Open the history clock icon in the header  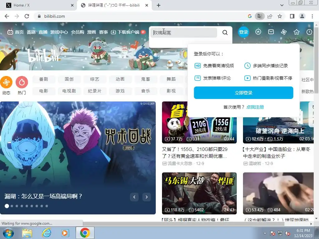click(309, 32)
